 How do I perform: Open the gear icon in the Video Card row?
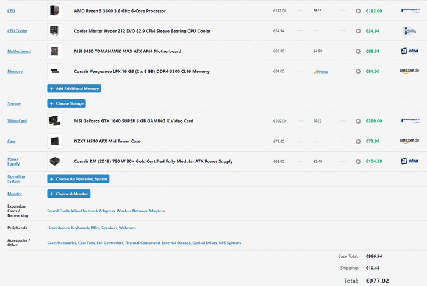tap(358, 121)
